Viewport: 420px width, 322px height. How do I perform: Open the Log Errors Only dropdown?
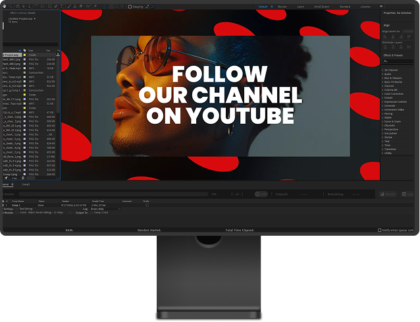[105, 209]
